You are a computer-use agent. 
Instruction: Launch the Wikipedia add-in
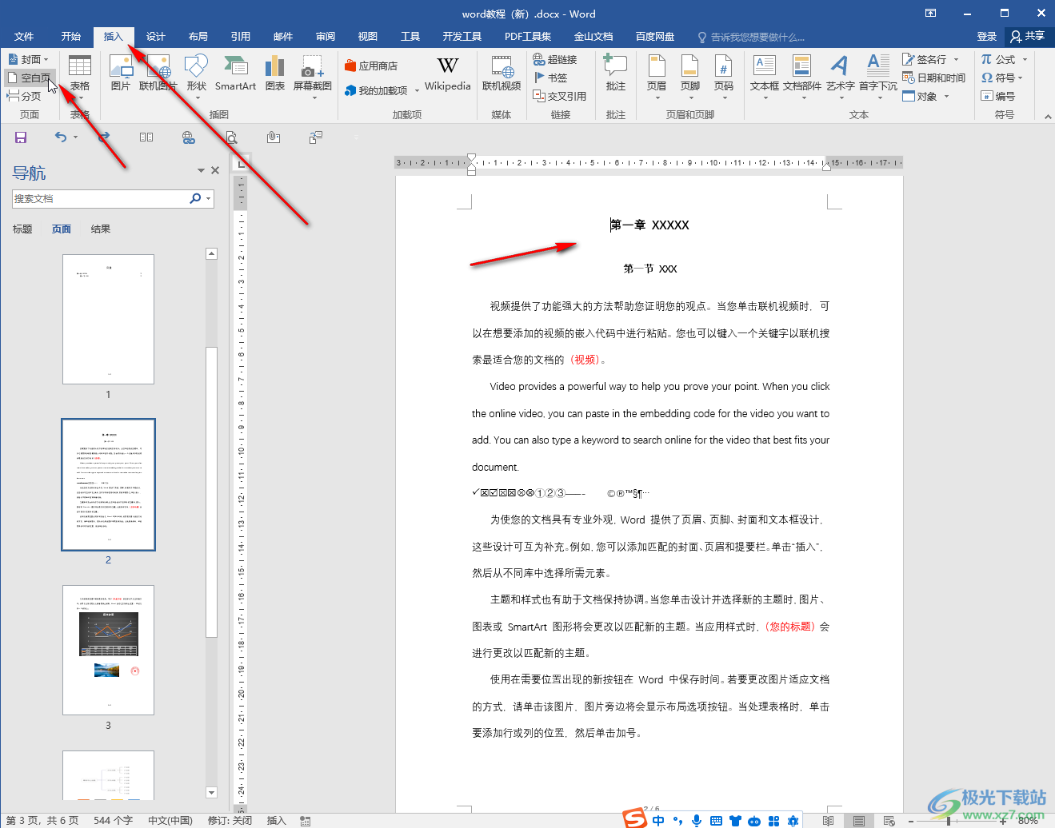tap(448, 74)
